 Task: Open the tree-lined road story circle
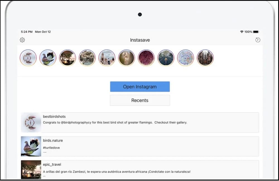tap(166, 58)
